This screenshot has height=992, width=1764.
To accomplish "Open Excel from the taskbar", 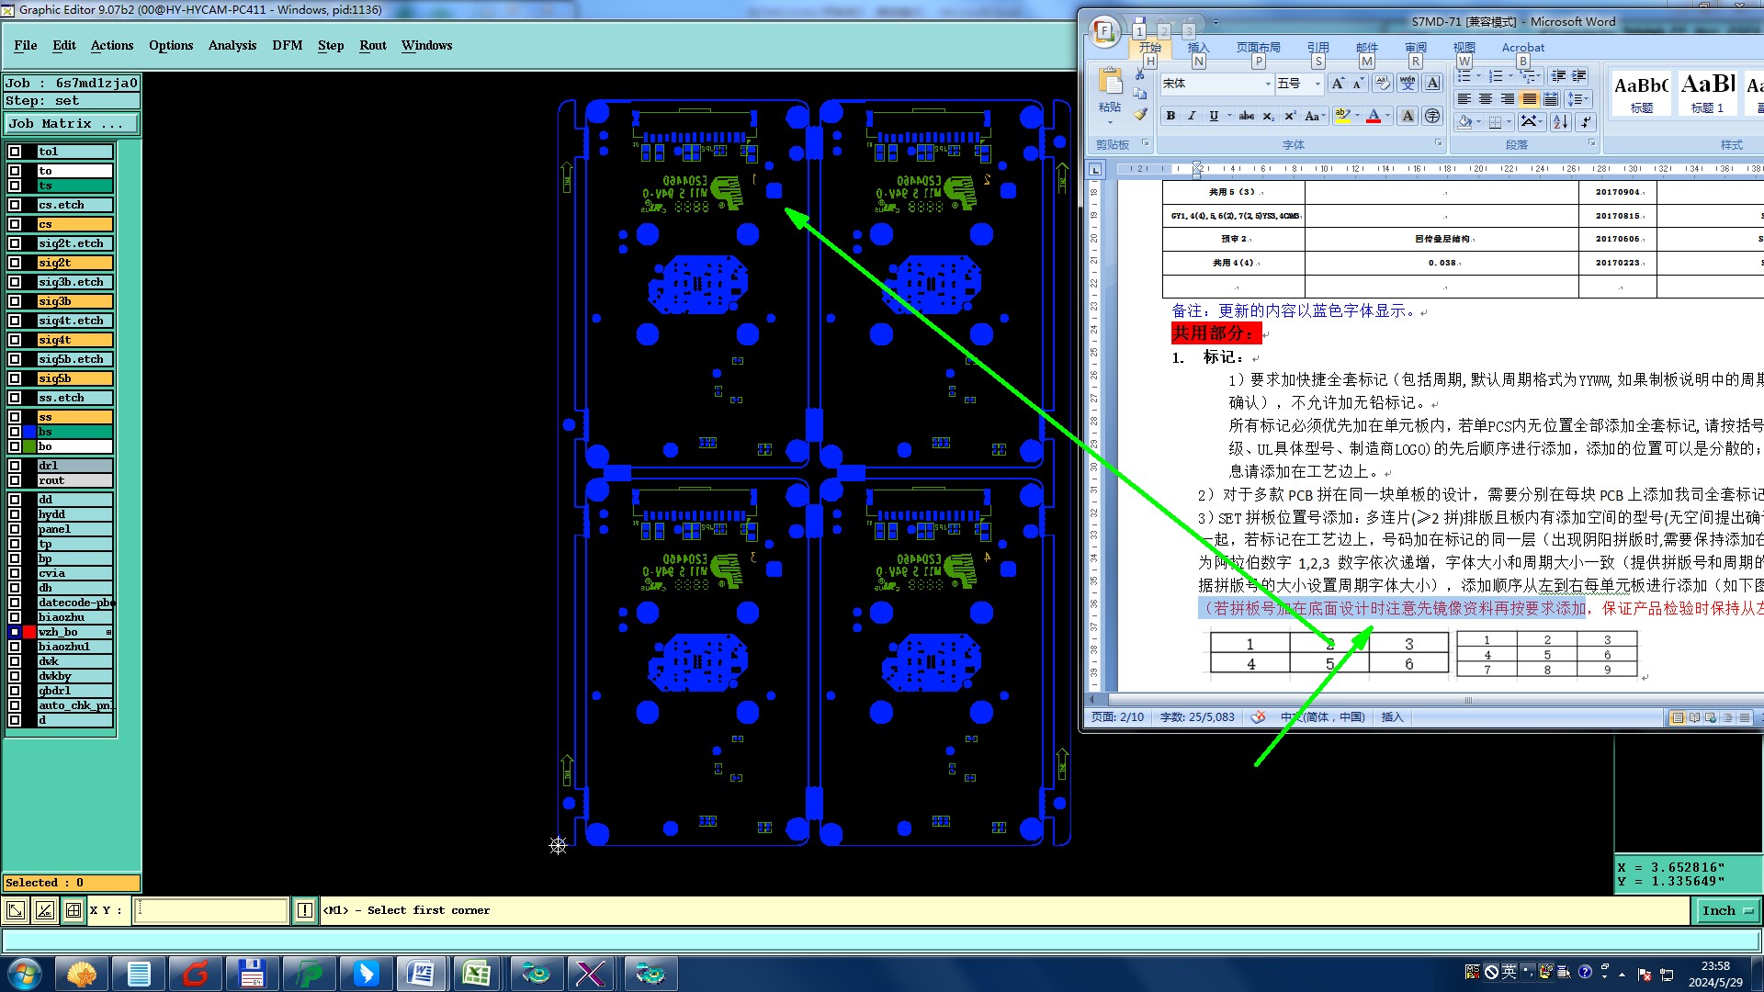I will (476, 973).
